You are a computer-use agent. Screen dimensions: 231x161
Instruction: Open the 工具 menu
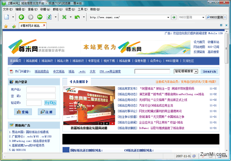click(82, 9)
